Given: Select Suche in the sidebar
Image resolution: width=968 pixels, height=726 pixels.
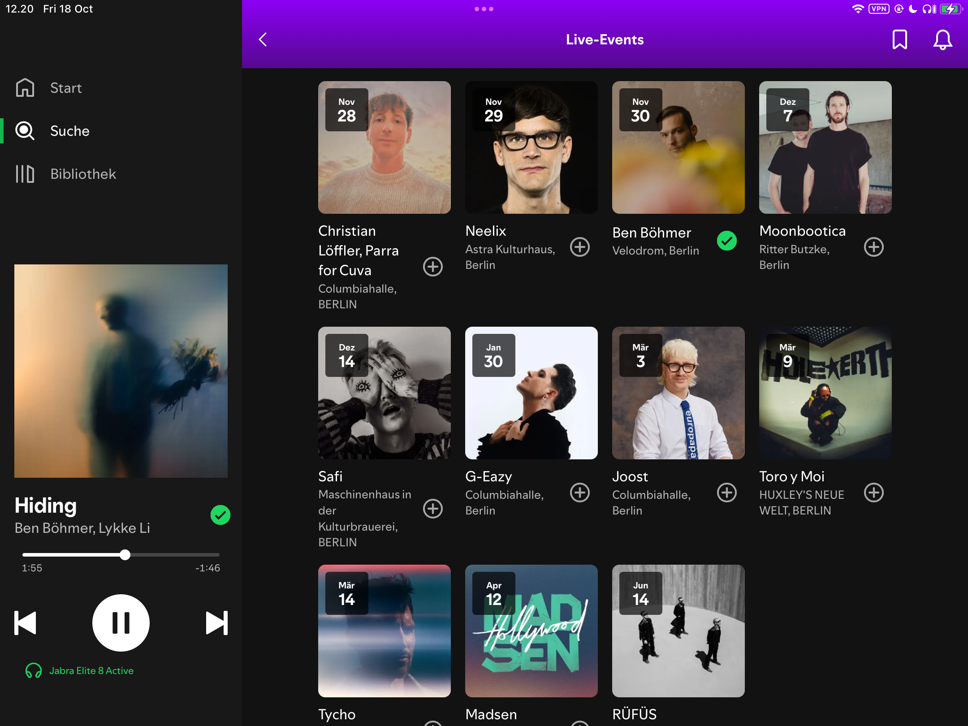Looking at the screenshot, I should 69,131.
